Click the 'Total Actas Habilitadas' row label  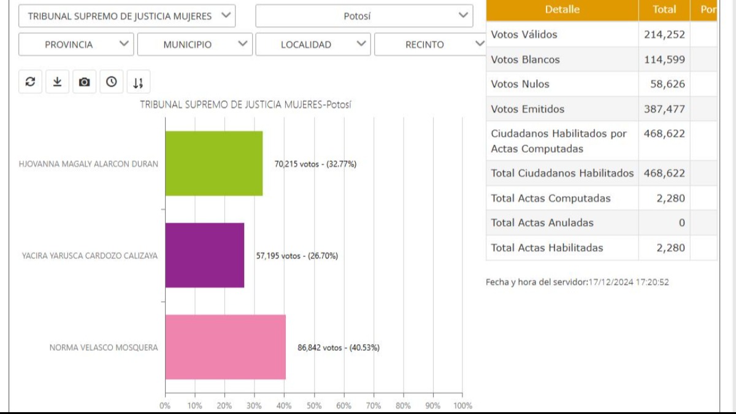[547, 248]
